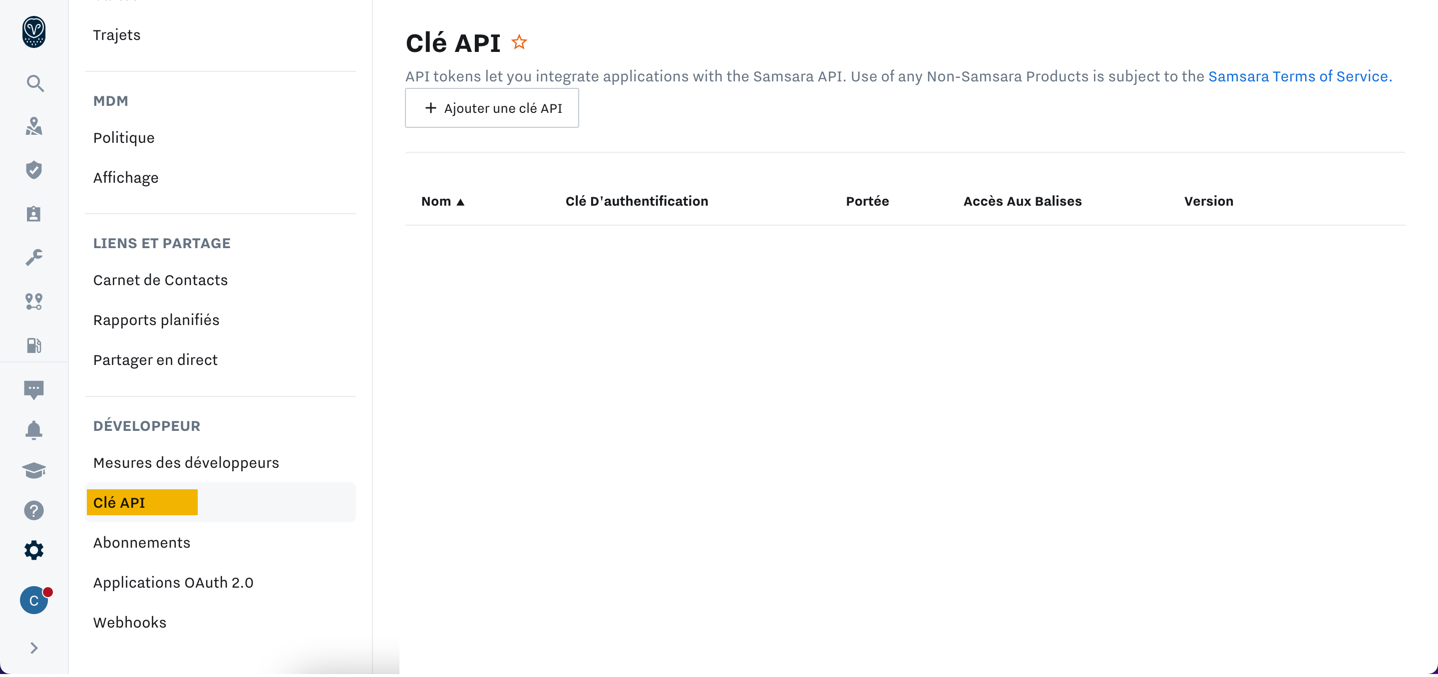Click the Samsara owl logo
Viewport: 1438px width, 677px height.
33,32
